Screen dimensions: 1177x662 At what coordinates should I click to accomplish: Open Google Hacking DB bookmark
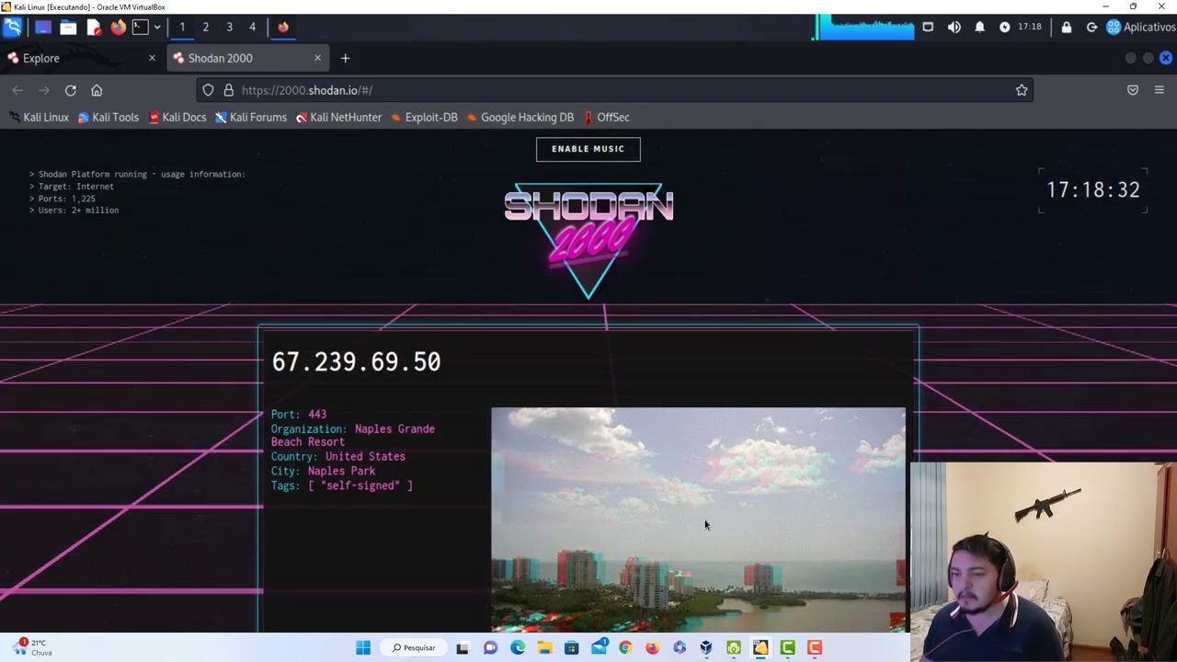pyautogui.click(x=520, y=117)
